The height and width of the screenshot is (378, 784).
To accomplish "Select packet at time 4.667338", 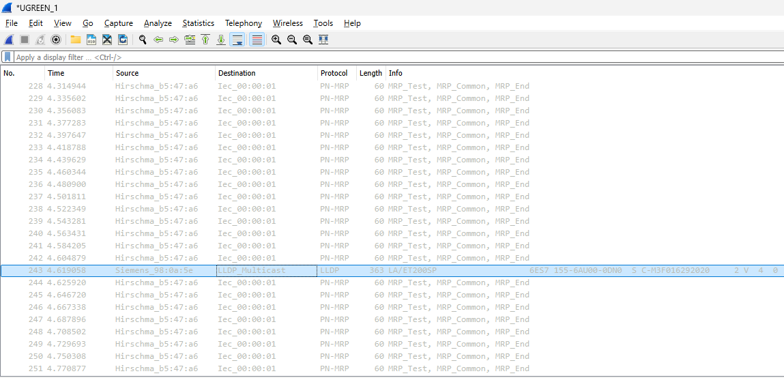I will pyautogui.click(x=392, y=307).
